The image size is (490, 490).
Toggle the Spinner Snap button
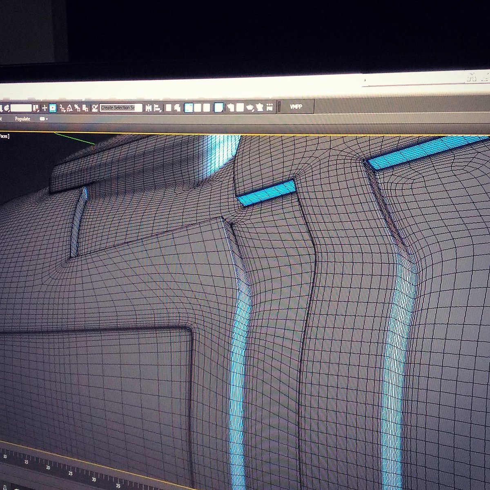coord(85,108)
